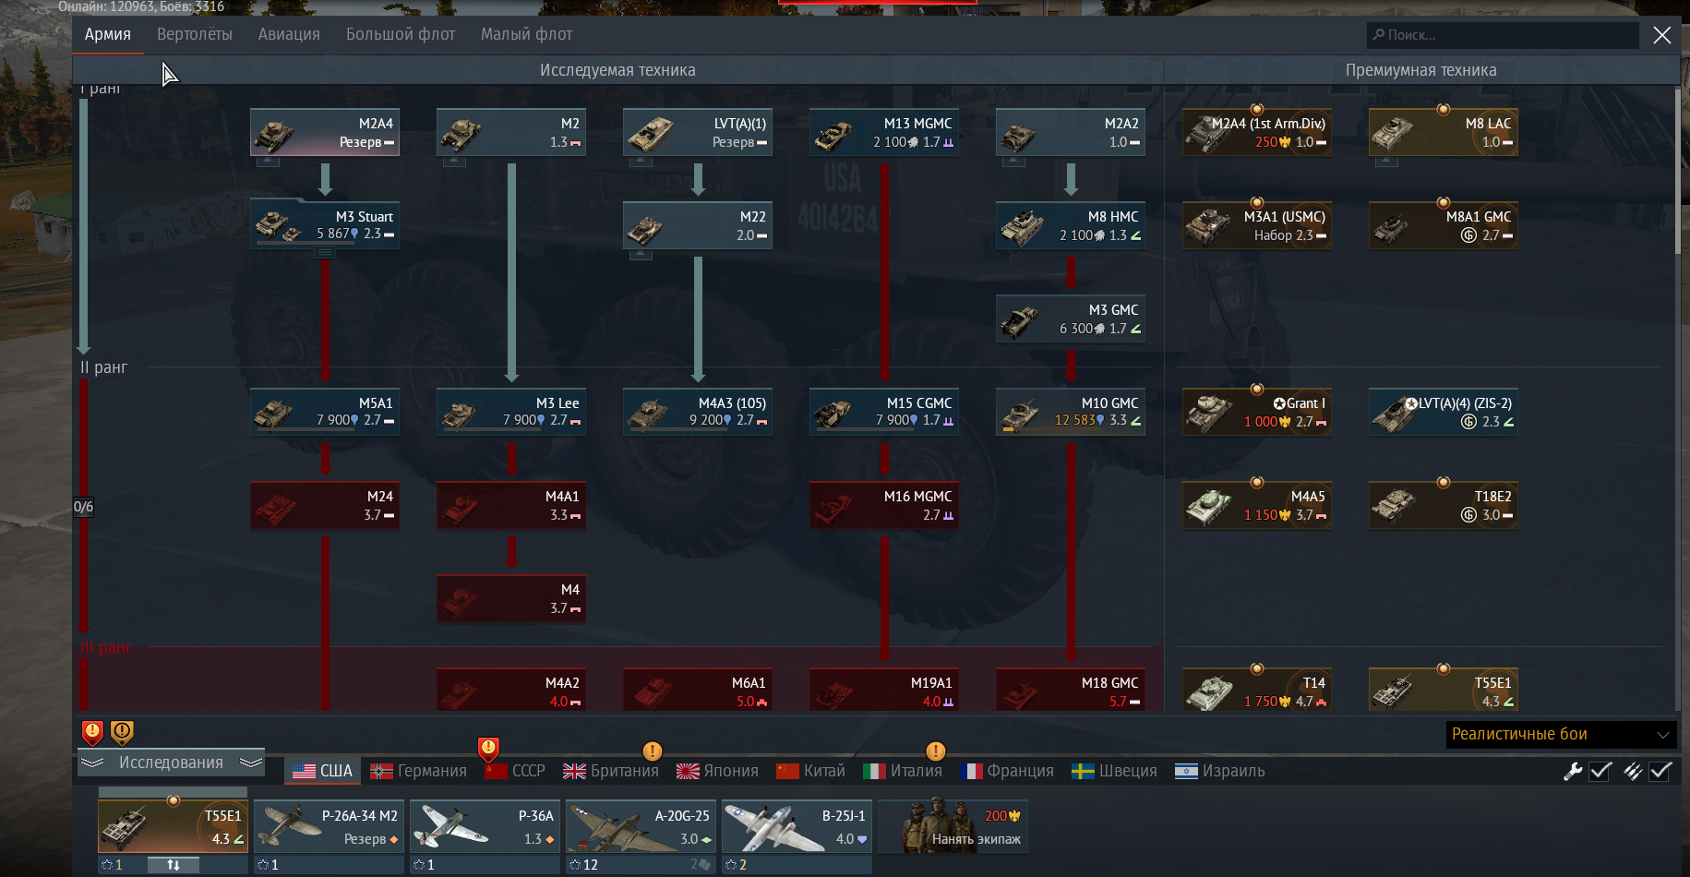Toggle the auto-refill ammo checkbox
Viewport: 1690px width, 877px height.
click(x=1660, y=771)
